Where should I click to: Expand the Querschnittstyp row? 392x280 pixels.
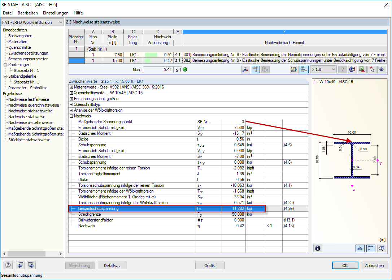point(71,104)
